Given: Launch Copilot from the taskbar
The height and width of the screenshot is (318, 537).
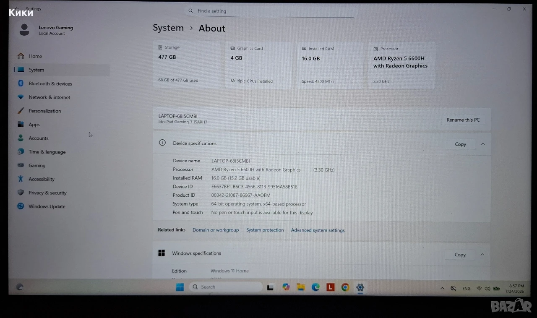Looking at the screenshot, I should pyautogui.click(x=286, y=287).
